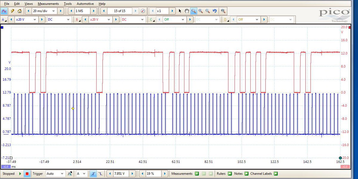Screen dimensions: 358x179
Task: Select rising edge trigger direction
Action: pyautogui.click(x=93, y=174)
